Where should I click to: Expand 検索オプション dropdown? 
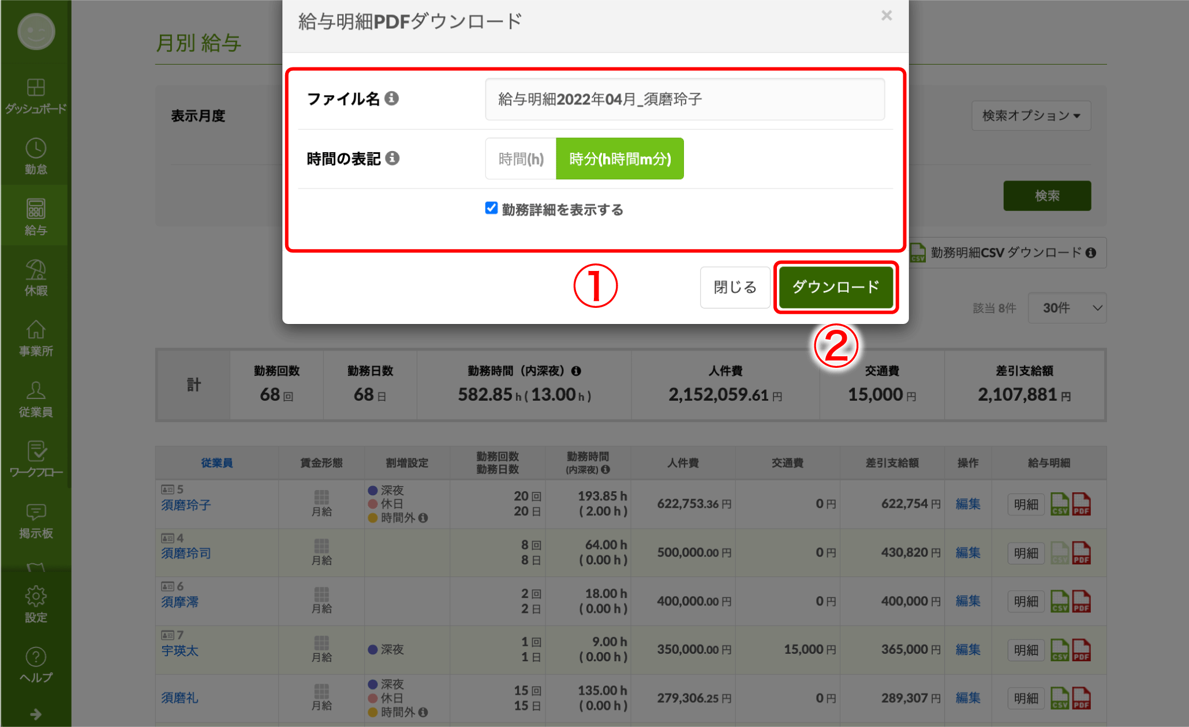point(1031,116)
